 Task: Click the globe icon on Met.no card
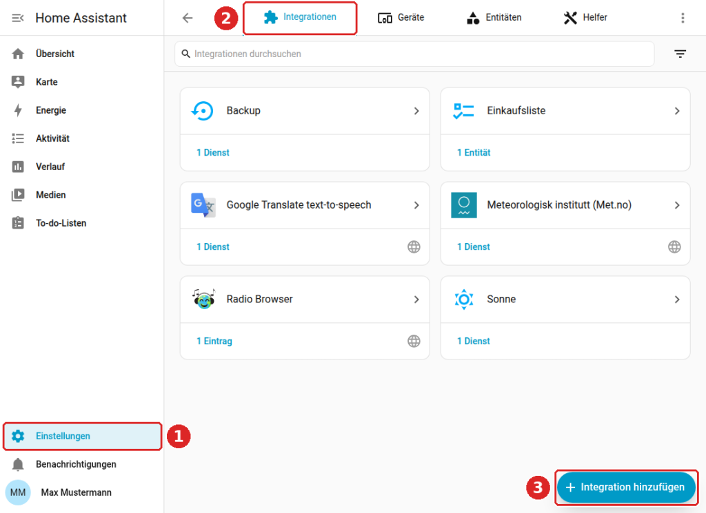[x=674, y=247]
